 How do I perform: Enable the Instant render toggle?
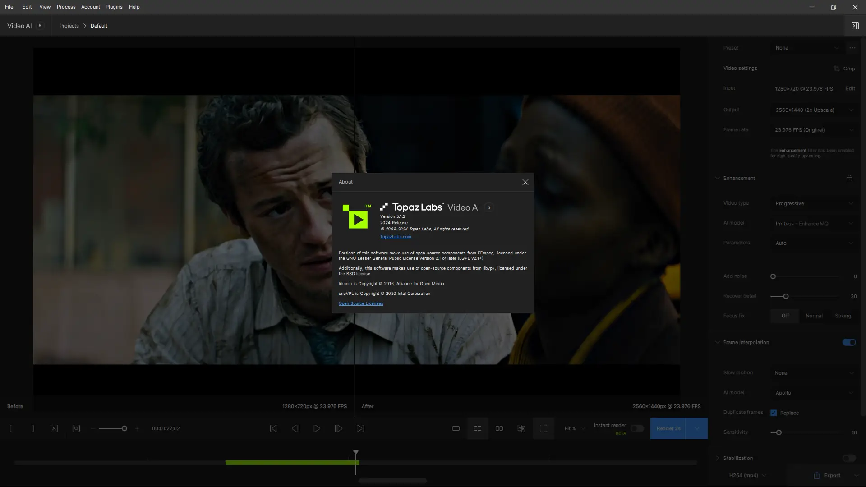click(637, 428)
